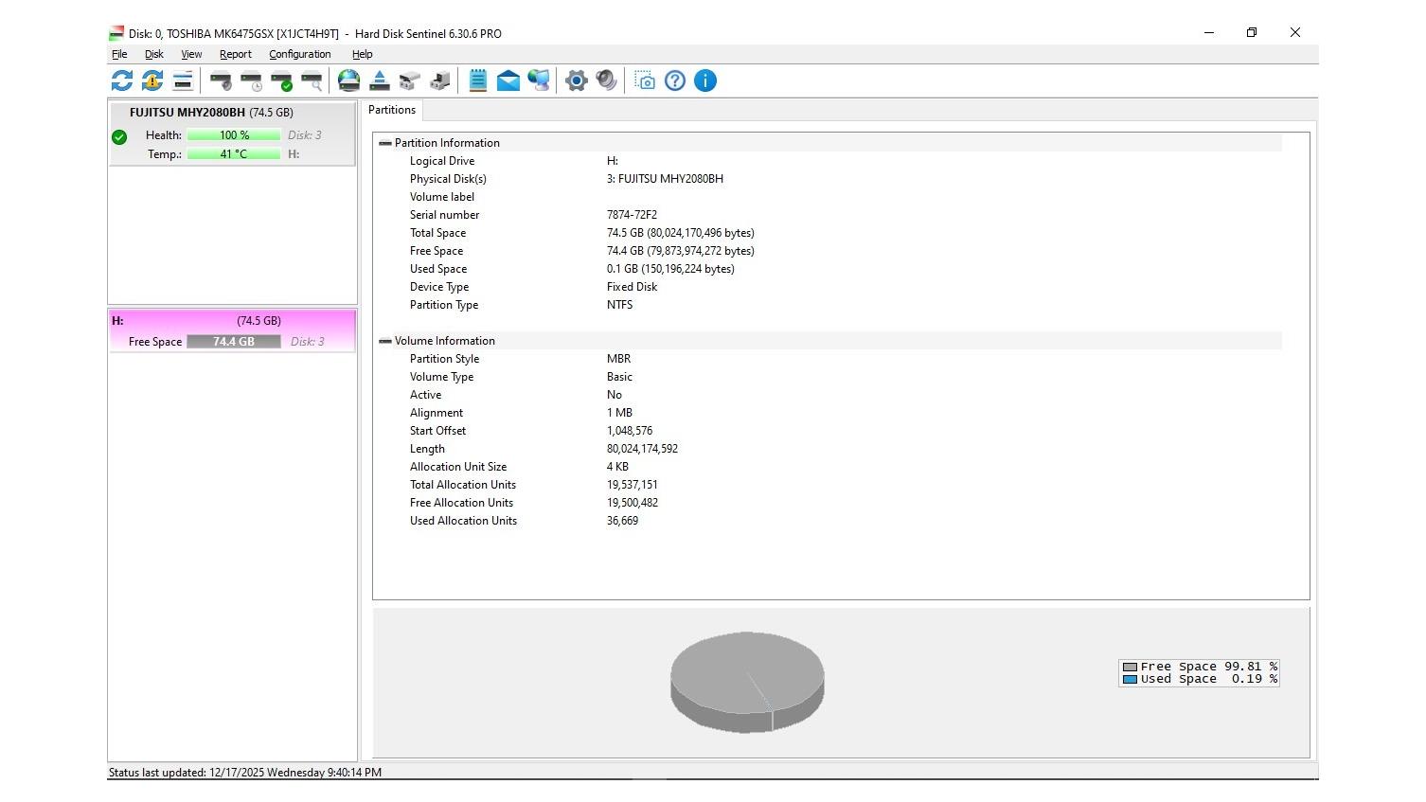Screen dimensions: 1426x802
Task: Open the blue information about icon
Action: click(705, 80)
